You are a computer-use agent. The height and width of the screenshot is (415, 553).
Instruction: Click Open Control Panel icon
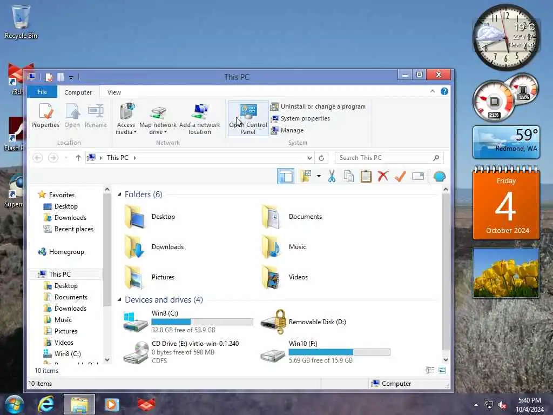click(x=248, y=119)
